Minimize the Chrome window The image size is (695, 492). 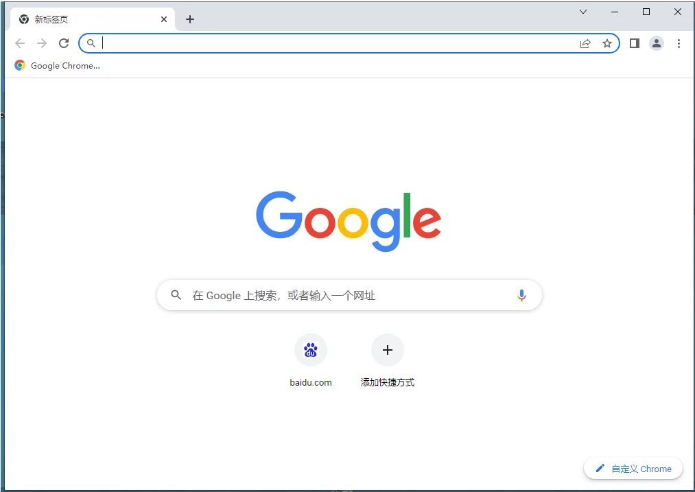coord(614,12)
